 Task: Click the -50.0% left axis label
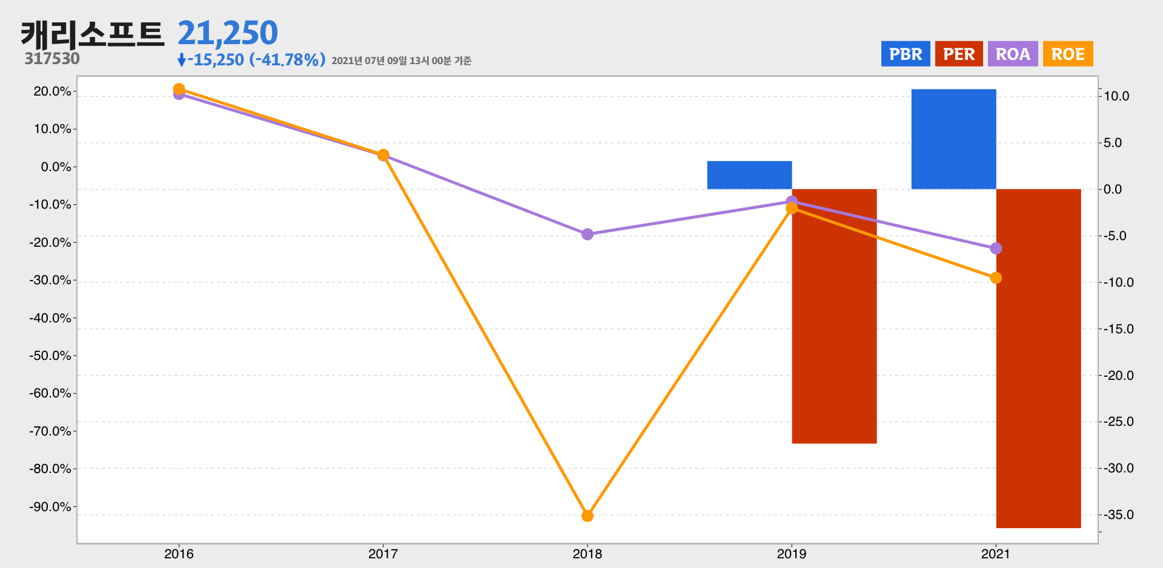click(x=50, y=356)
